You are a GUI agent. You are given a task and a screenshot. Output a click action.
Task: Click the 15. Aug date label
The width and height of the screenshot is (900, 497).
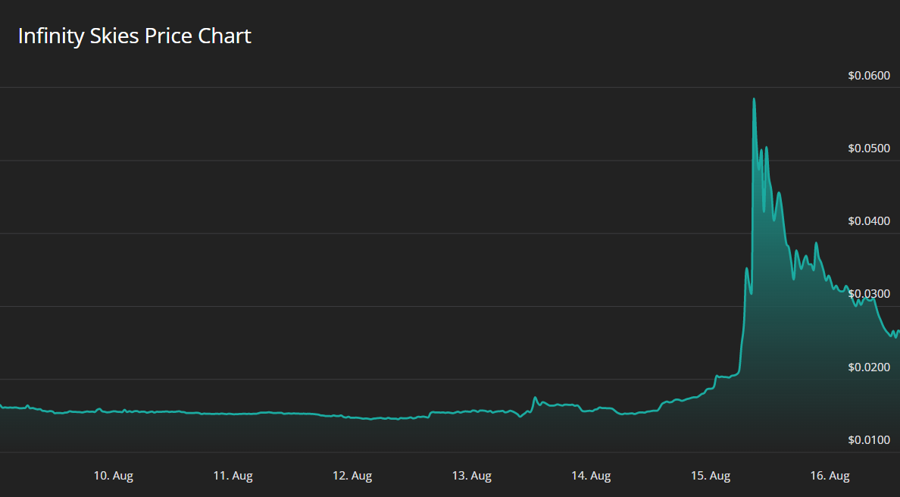click(x=711, y=476)
